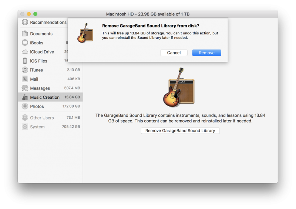
Task: Click the System 705.42 GB size value
Action: [71, 127]
